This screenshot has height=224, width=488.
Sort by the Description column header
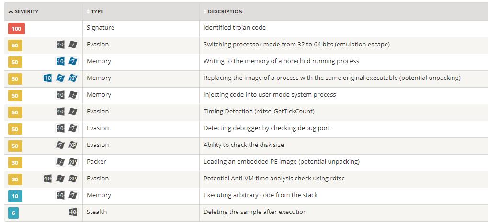[x=223, y=11]
